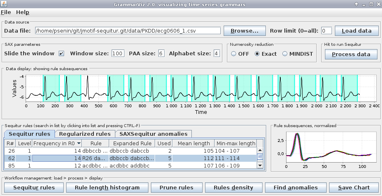This screenshot has width=382, height=196.
Task: Click the mean length 107 cell
Action: (193, 165)
